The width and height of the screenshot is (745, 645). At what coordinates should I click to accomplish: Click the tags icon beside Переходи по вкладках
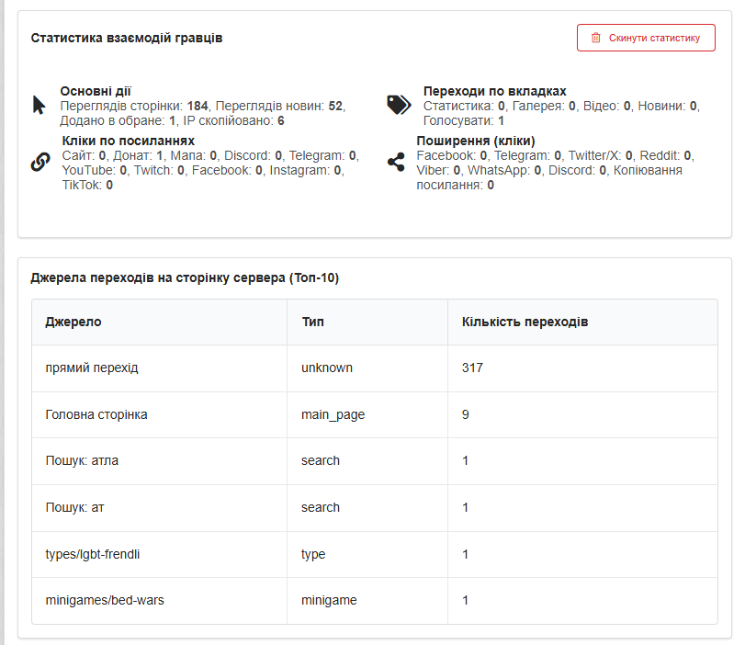(399, 105)
